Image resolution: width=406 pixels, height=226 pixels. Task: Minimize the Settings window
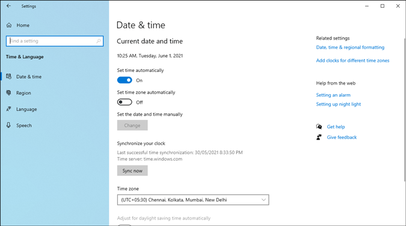point(367,6)
